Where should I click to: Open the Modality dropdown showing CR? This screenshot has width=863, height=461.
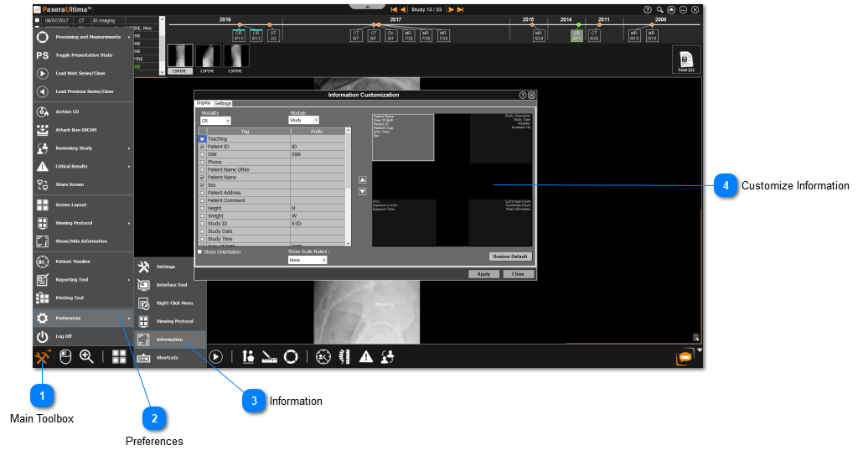pos(216,121)
